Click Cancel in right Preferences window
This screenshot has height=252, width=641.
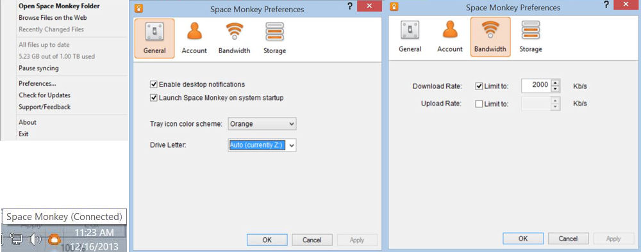pyautogui.click(x=568, y=239)
